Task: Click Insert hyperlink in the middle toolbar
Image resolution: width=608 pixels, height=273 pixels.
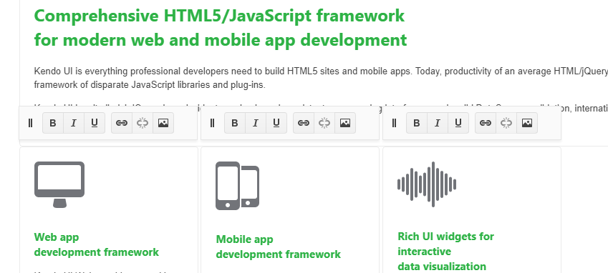Action: click(303, 123)
